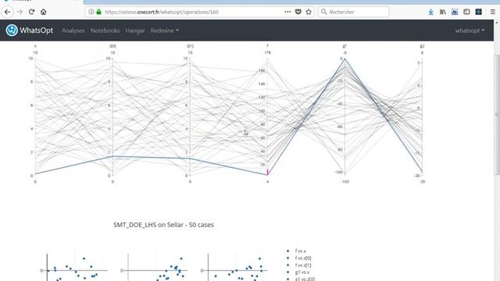Viewport: 500px width, 281px height.
Task: Click the 'f' axis header label
Action: click(x=267, y=46)
